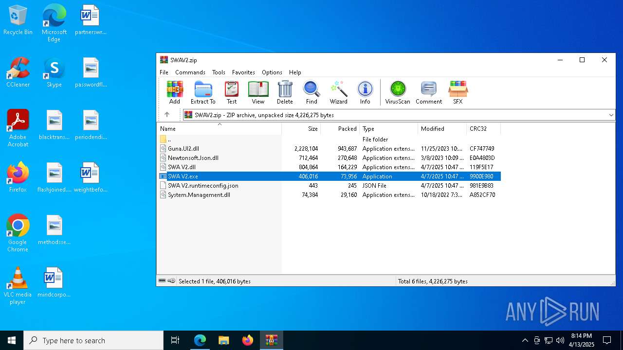Click the JSON File type cell
Image resolution: width=623 pixels, height=350 pixels.
pos(374,186)
